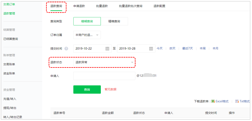The height and width of the screenshot is (121, 252).
Task: Open the 退款配置 tab
Action: (x=159, y=6)
